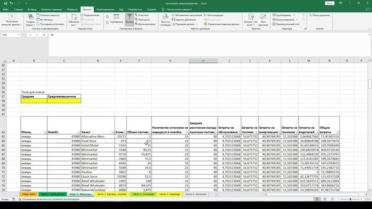Open the Затраты на топливо filter dropdown
372x209 pixels.
[x=256, y=132]
